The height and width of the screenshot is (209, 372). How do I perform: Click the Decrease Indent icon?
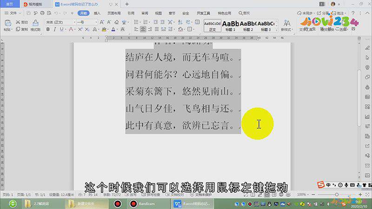click(155, 22)
